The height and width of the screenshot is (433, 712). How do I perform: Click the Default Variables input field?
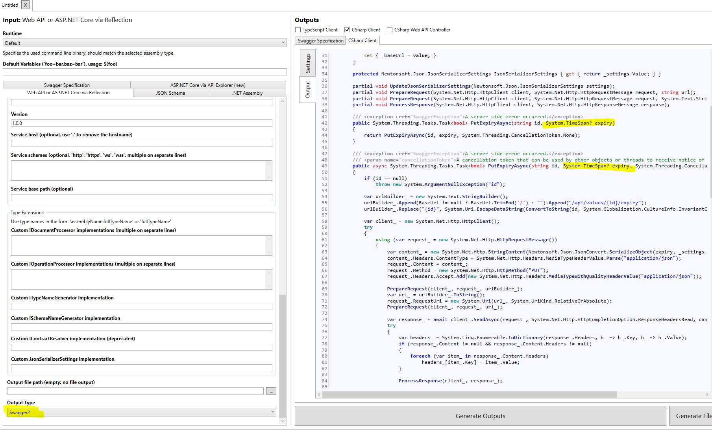pos(144,72)
